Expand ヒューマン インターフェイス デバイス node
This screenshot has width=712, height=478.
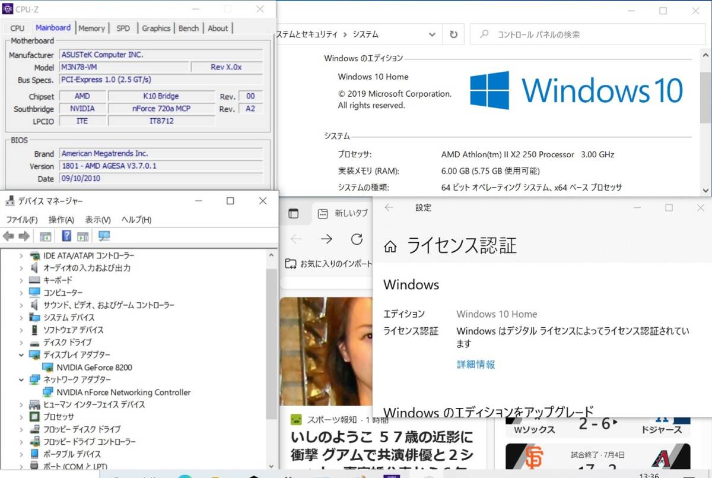click(21, 404)
